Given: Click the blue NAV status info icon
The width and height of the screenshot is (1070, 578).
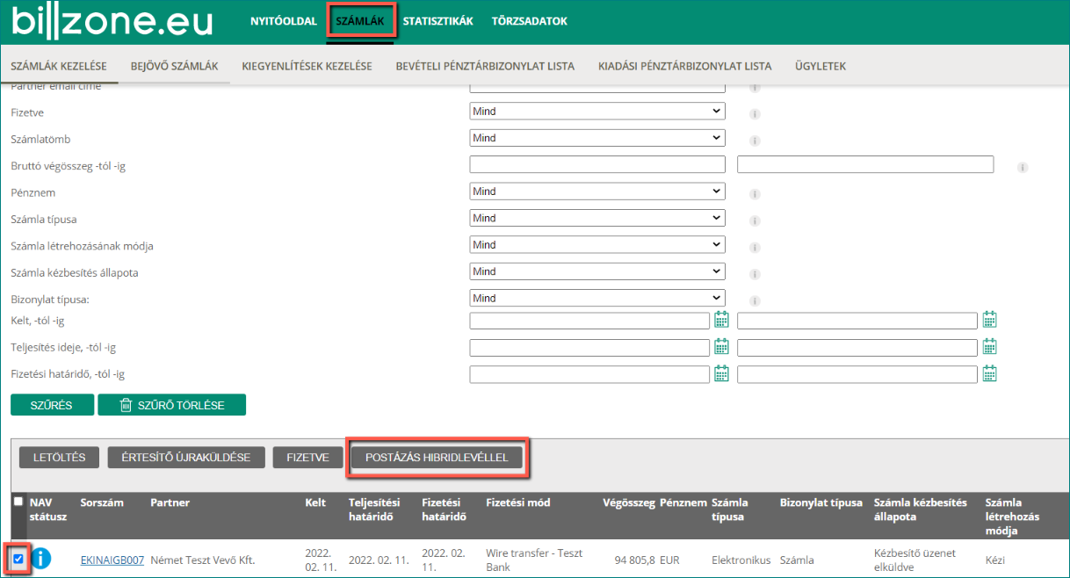Looking at the screenshot, I should point(42,560).
